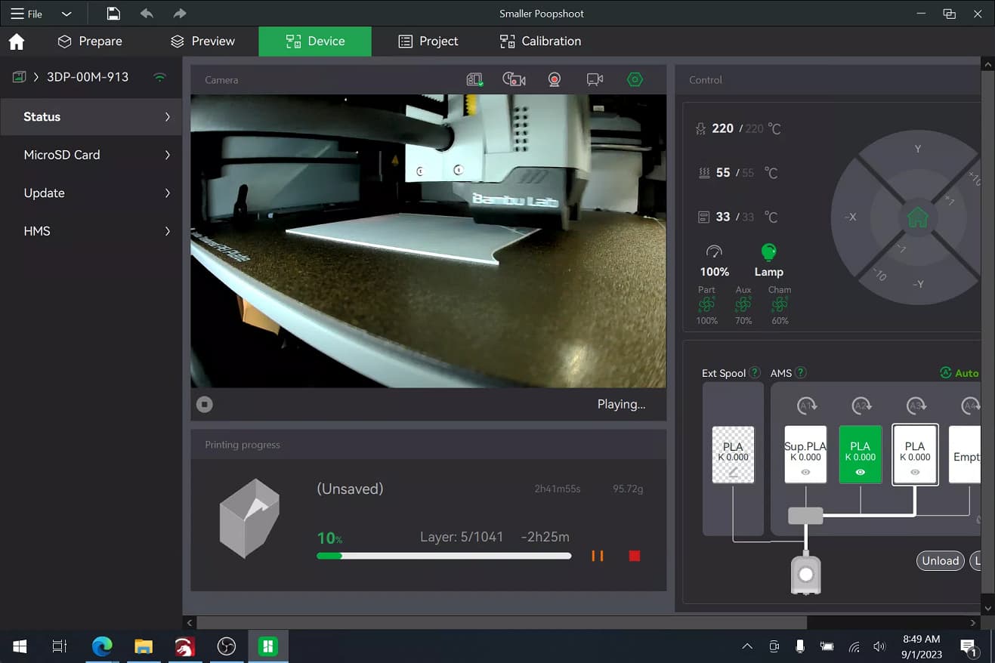Open the File menu dropdown arrow
Screen dimensions: 995x663
click(x=66, y=14)
